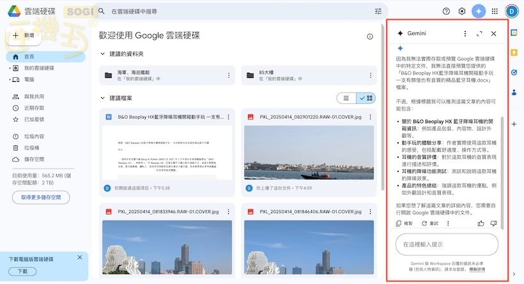Dismiss the 下載電腦版雲端硬碟 banner
This screenshot has width=524, height=284.
(x=79, y=257)
